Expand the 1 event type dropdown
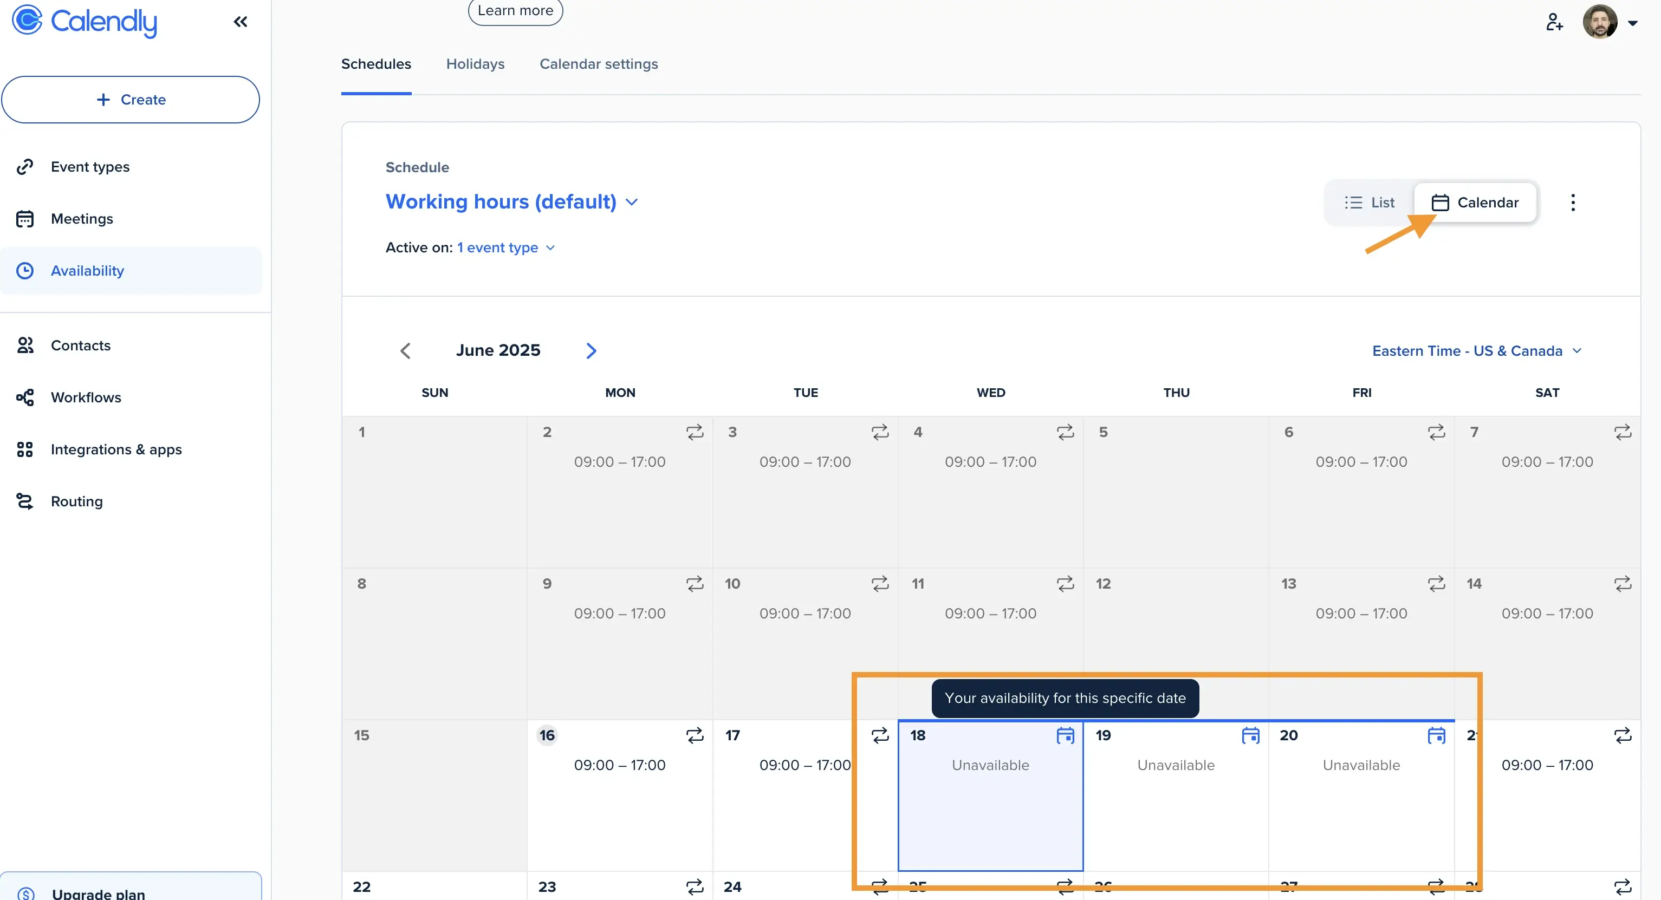 (x=505, y=247)
